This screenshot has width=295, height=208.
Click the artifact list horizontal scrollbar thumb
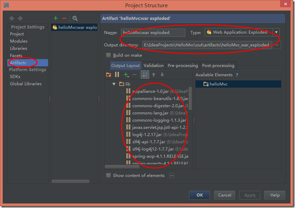tap(71, 181)
